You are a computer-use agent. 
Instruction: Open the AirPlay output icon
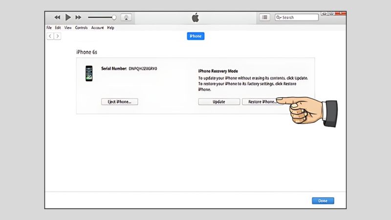pyautogui.click(x=126, y=18)
